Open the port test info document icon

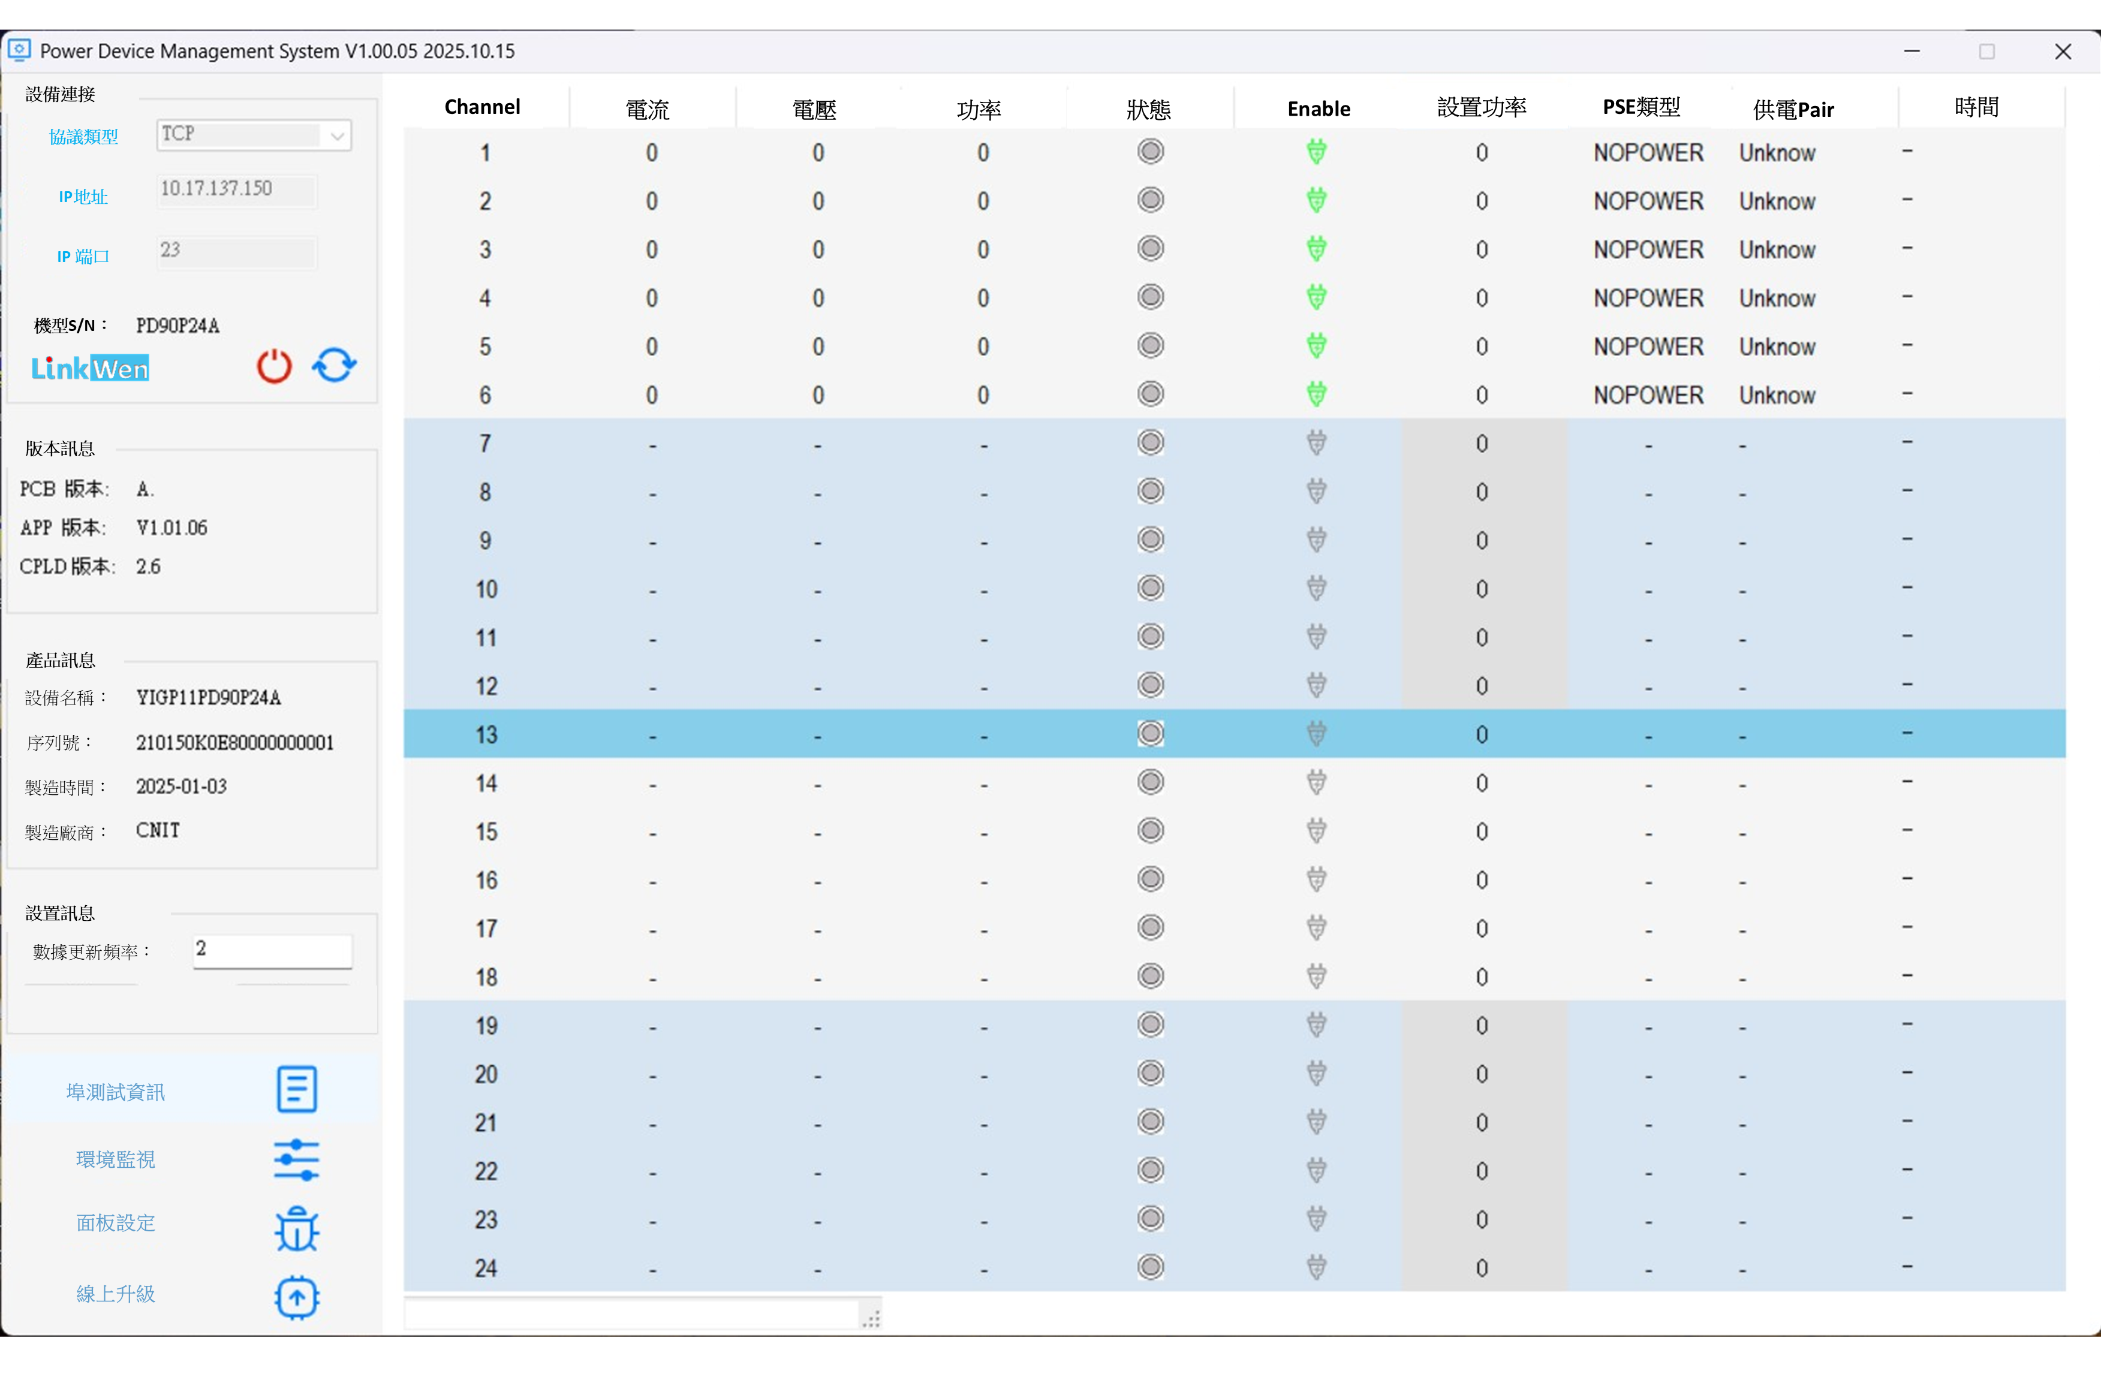click(297, 1088)
